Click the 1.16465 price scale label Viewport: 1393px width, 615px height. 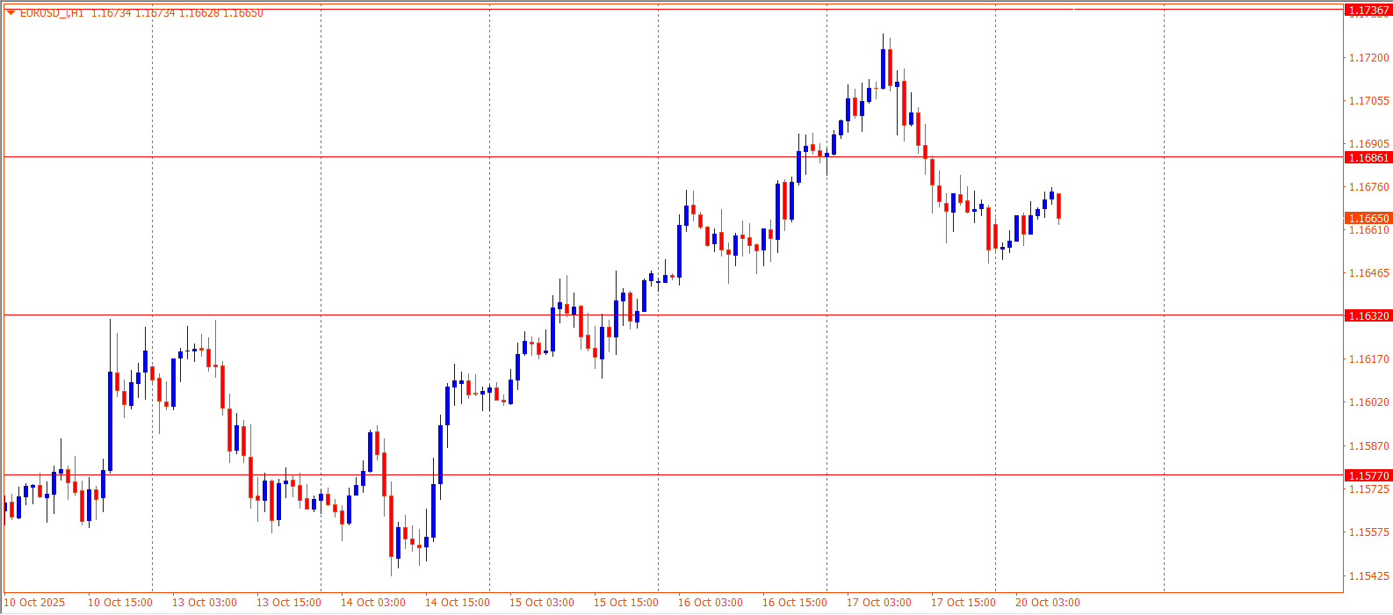pos(1368,273)
